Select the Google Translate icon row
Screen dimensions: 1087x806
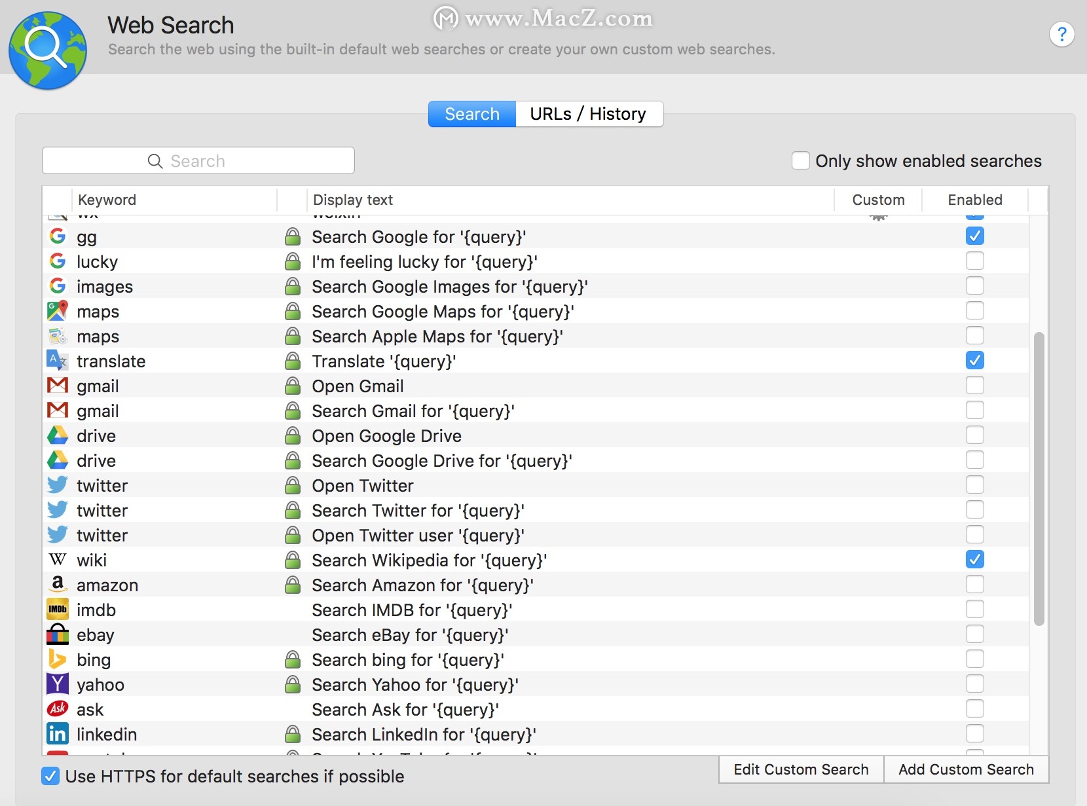click(58, 361)
